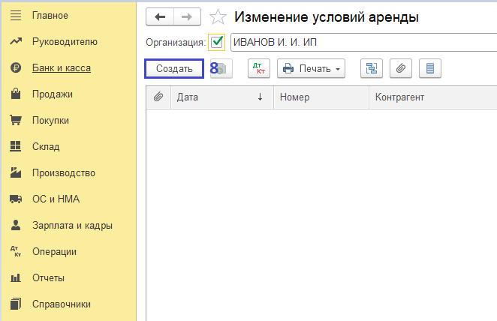This screenshot has width=497, height=321.
Task: Open the related documents structure icon
Action: coord(371,69)
